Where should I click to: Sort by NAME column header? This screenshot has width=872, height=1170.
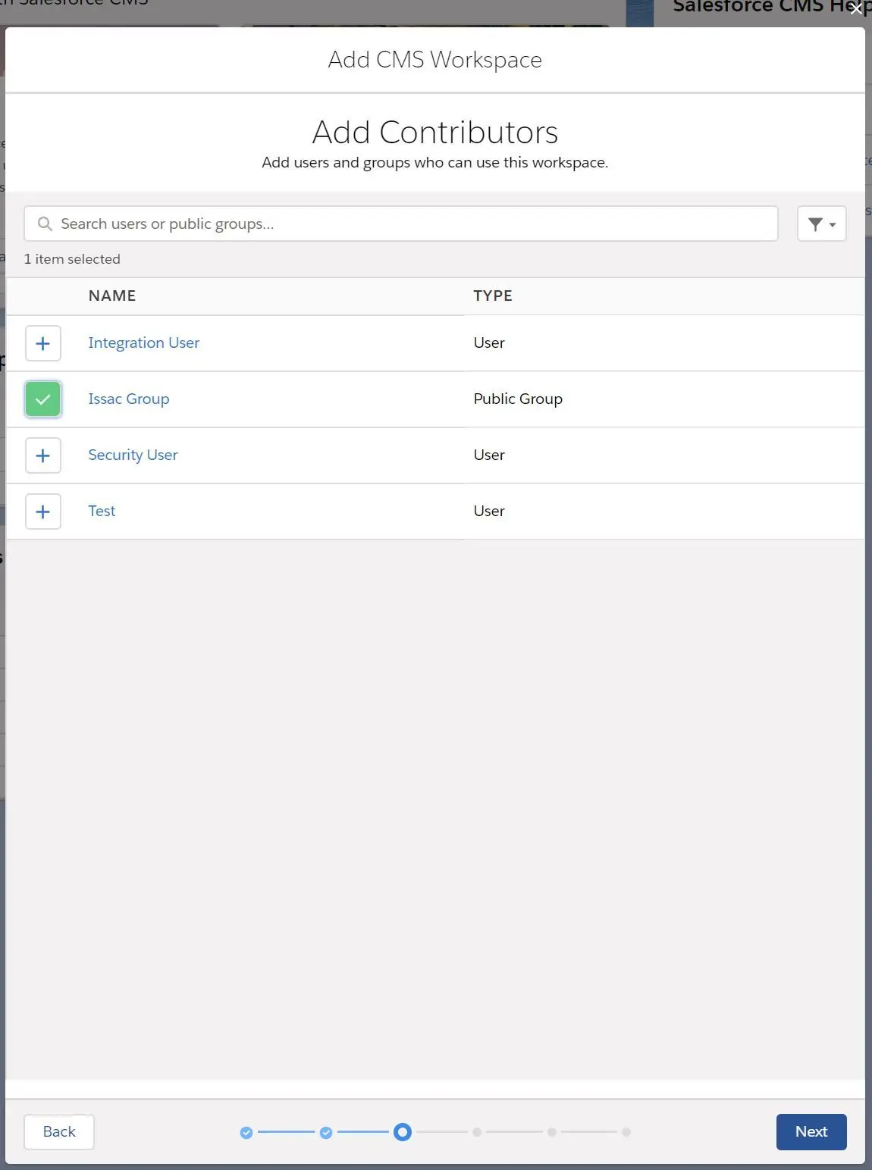[x=112, y=296]
